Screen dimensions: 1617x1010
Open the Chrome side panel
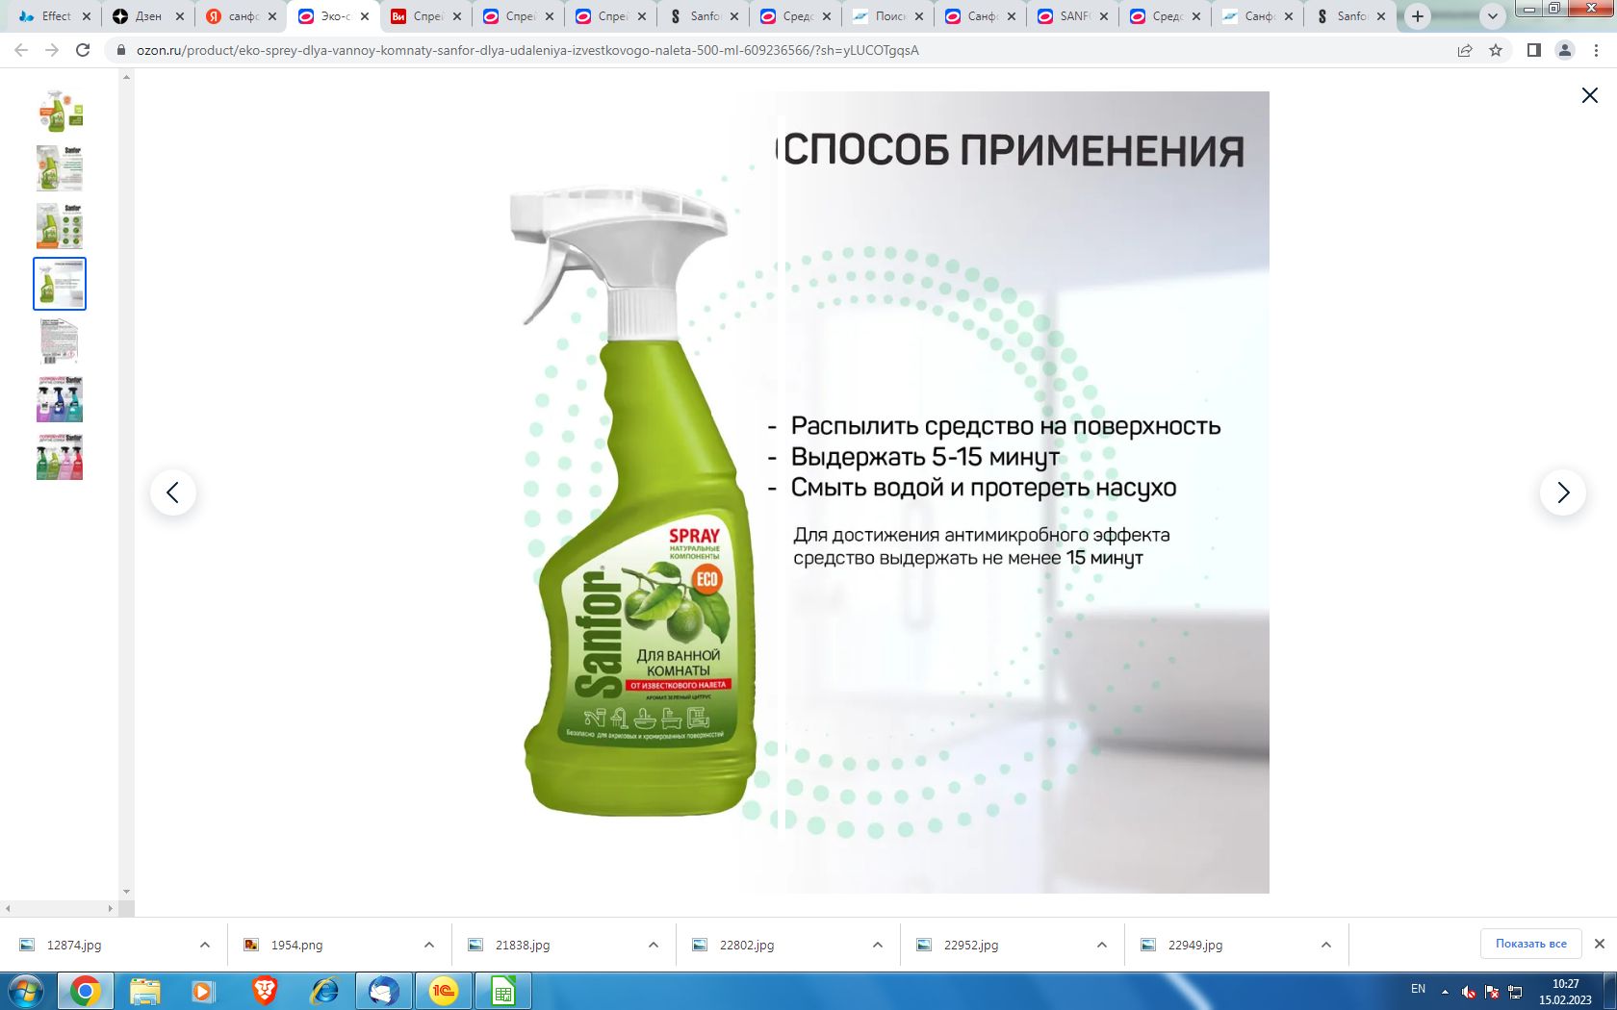[x=1534, y=50]
